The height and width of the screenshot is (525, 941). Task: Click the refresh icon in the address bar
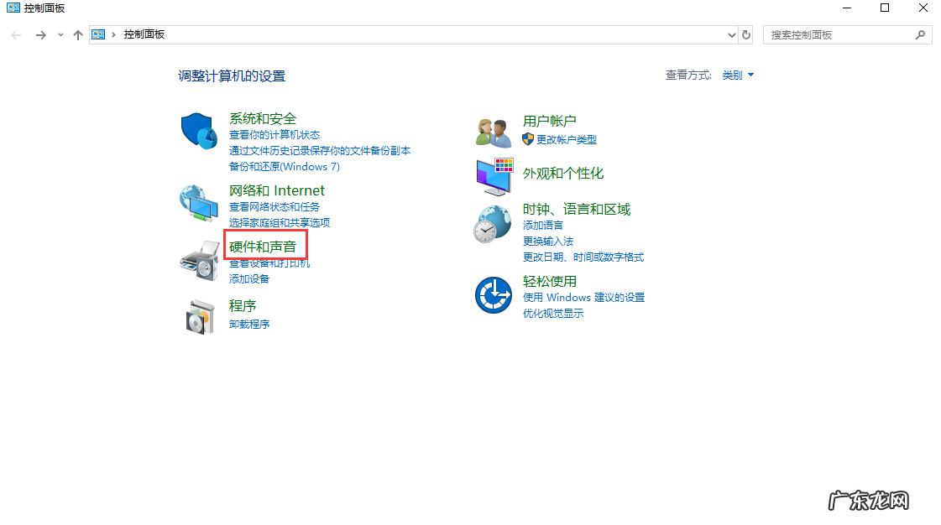(746, 34)
